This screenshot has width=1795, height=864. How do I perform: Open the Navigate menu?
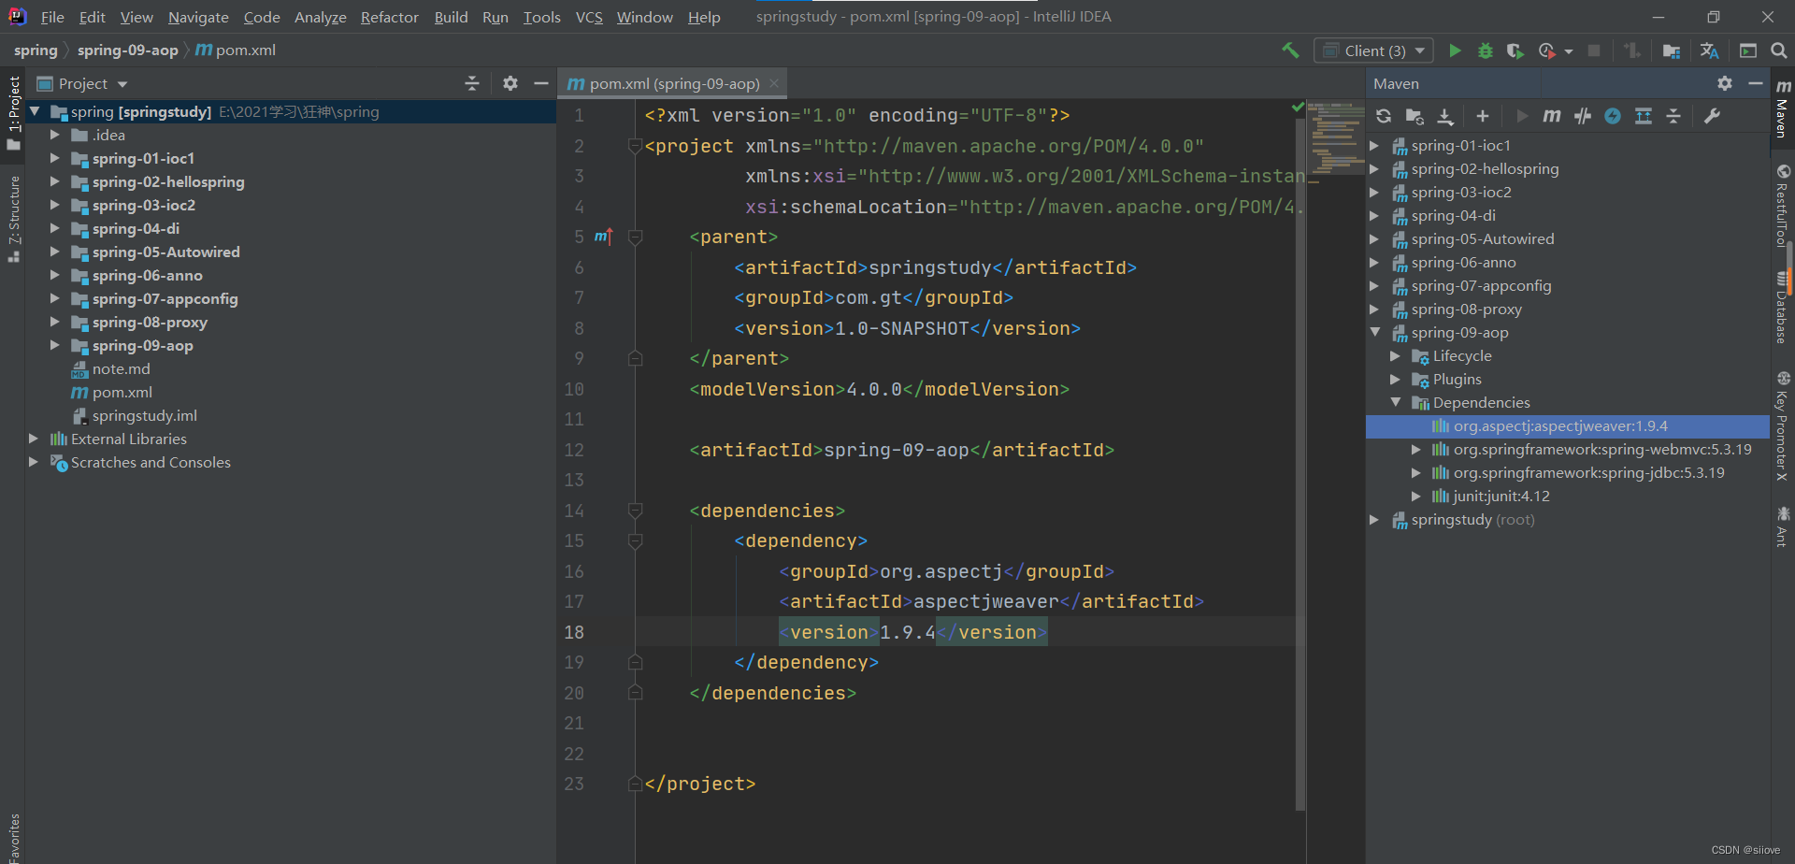click(x=198, y=17)
